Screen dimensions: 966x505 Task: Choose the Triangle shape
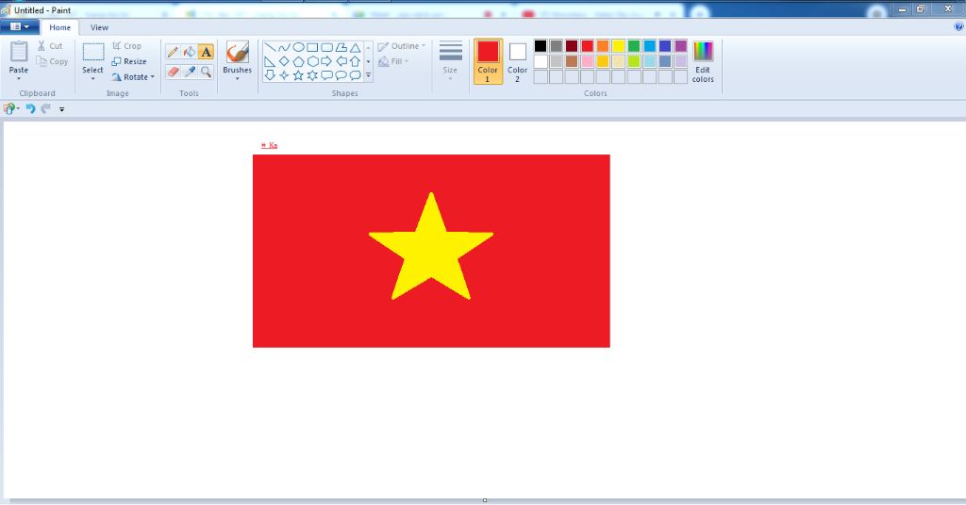[355, 47]
